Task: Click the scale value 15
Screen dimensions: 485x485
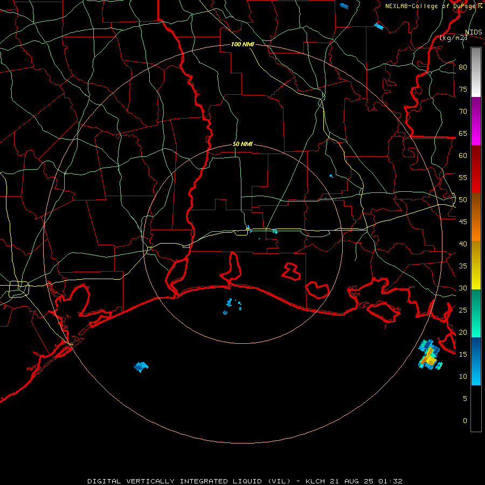Action: point(463,355)
